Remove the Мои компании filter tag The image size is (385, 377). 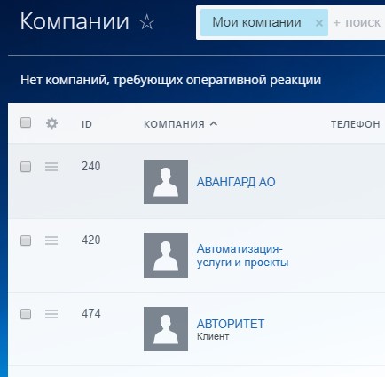pyautogui.click(x=319, y=23)
